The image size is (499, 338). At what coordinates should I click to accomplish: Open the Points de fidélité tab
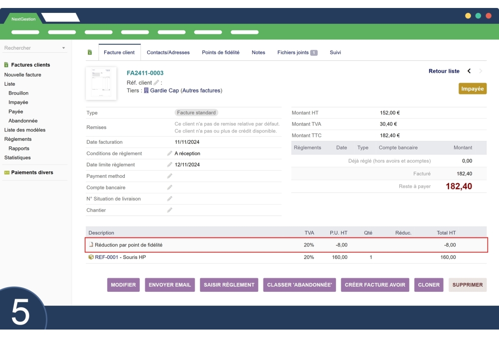(x=221, y=52)
